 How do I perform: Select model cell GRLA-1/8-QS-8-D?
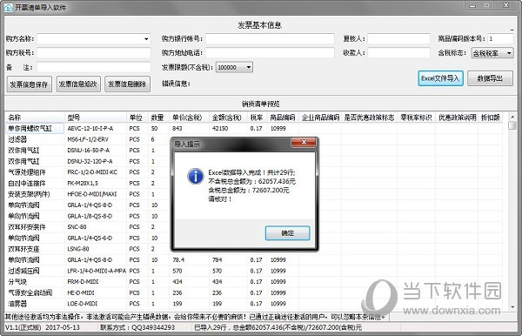tap(95, 216)
